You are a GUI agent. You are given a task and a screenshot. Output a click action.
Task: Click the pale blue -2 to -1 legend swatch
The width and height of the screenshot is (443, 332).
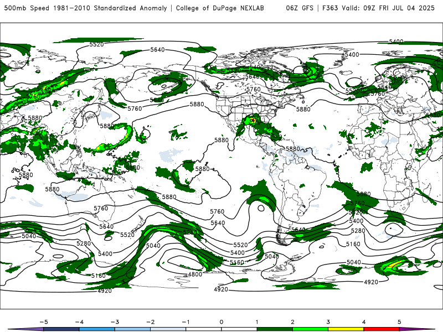(x=168, y=329)
